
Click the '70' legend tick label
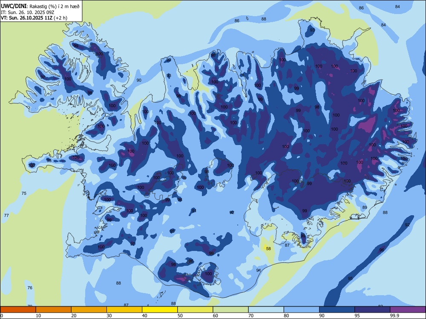[251, 316]
